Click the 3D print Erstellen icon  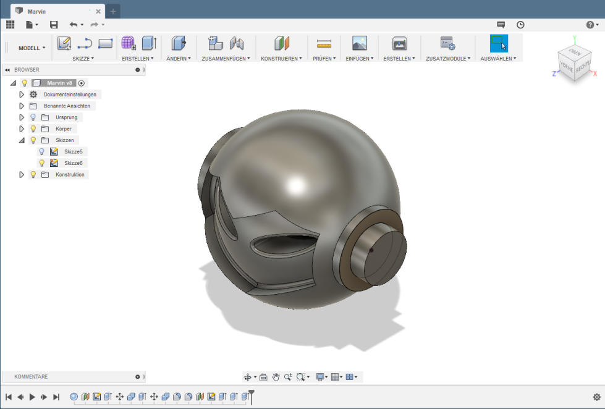399,43
